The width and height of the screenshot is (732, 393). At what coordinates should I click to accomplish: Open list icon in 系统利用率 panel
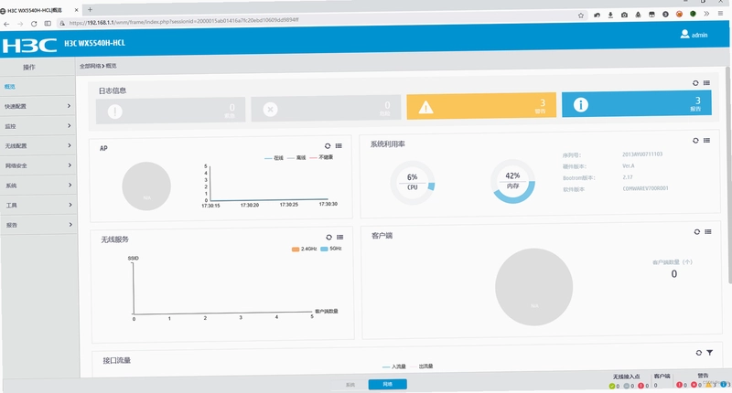click(706, 141)
